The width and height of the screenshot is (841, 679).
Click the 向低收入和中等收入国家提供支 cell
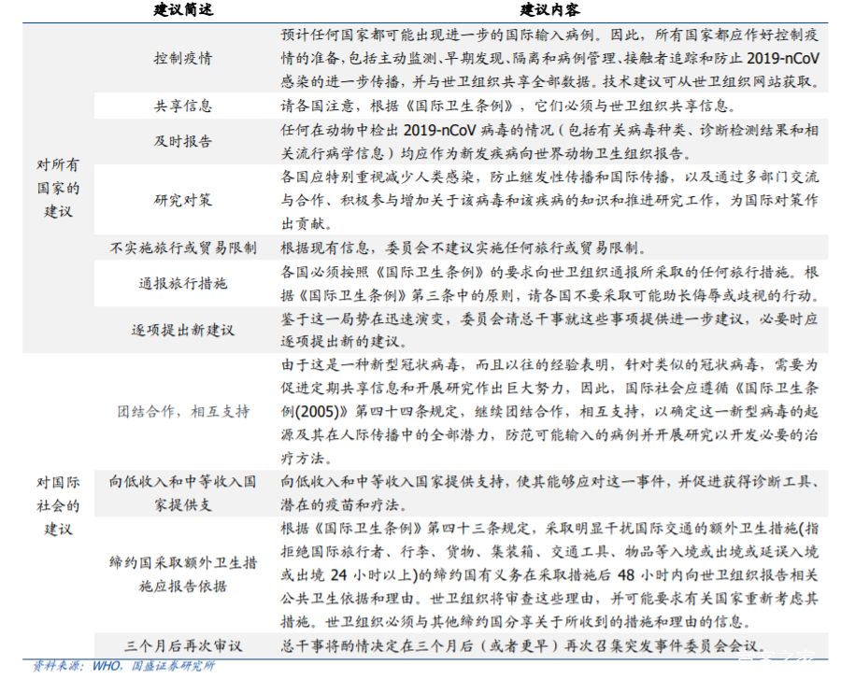(183, 493)
